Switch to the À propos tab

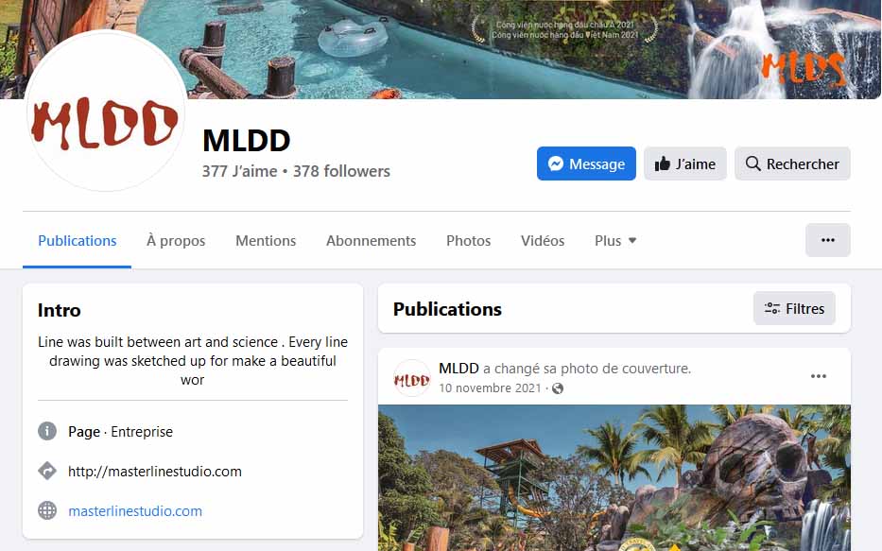pyautogui.click(x=176, y=241)
